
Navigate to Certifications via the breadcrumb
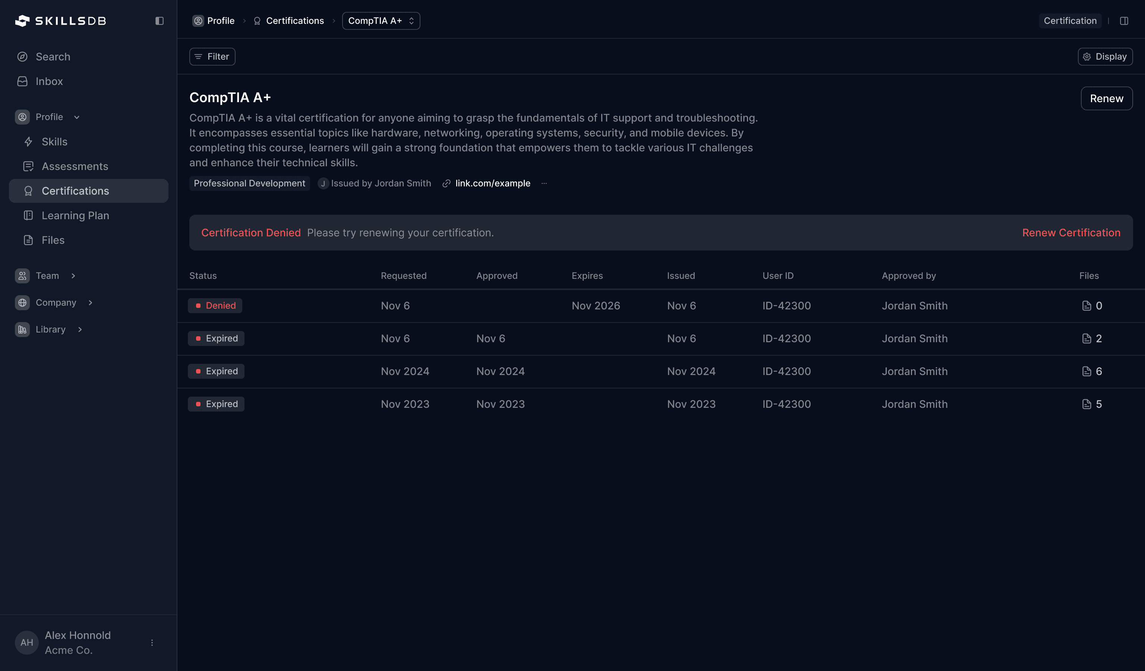tap(294, 21)
